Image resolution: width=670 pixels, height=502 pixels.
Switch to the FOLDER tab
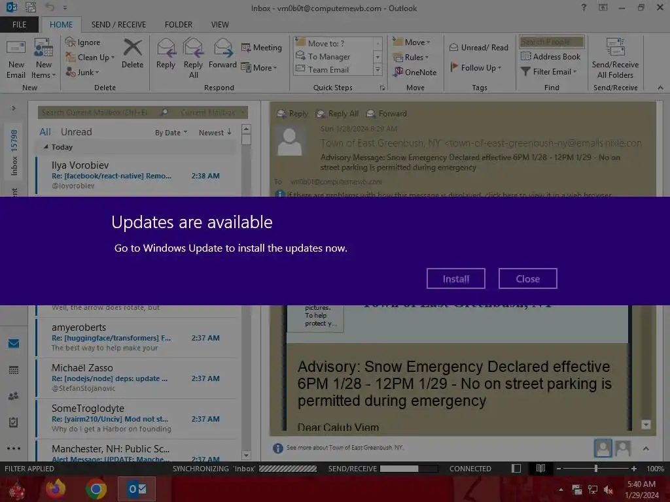179,24
